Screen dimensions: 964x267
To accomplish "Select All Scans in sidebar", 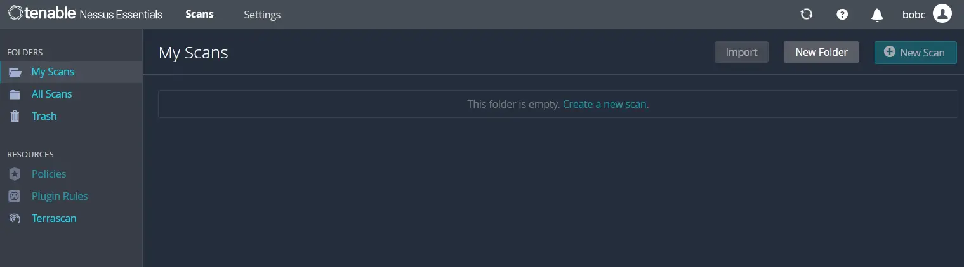I will (x=51, y=94).
